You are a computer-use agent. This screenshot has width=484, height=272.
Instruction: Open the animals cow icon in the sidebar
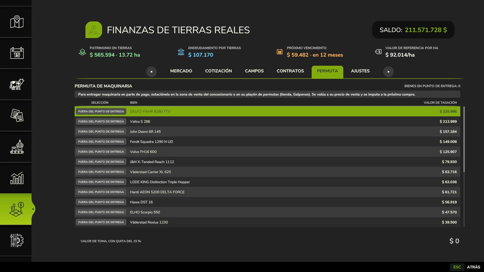(x=17, y=84)
